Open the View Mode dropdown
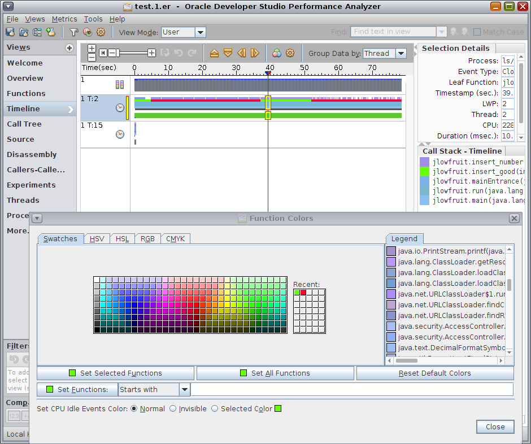 pos(201,32)
